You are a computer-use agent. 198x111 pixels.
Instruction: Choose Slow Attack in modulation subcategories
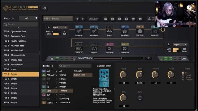(65, 102)
